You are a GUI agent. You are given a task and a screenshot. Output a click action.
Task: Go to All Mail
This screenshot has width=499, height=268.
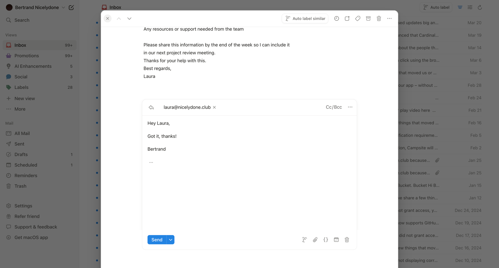[x=40, y=133]
